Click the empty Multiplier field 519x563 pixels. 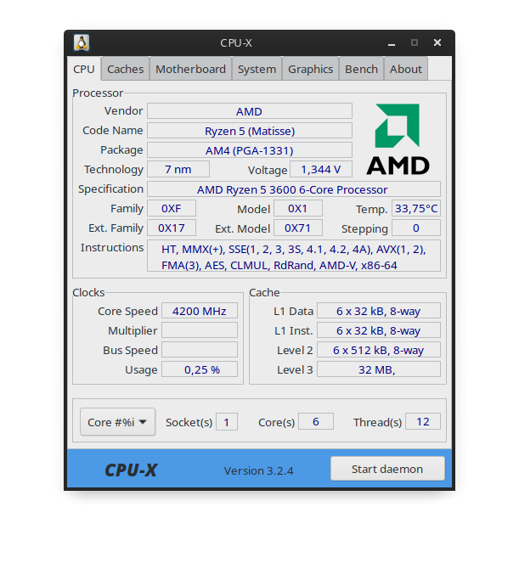click(x=200, y=330)
